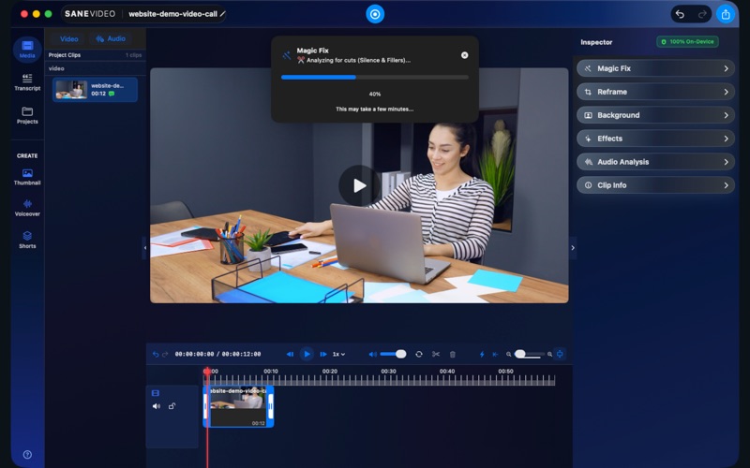The width and height of the screenshot is (750, 468).
Task: Rename project via pencil icon
Action: [223, 14]
